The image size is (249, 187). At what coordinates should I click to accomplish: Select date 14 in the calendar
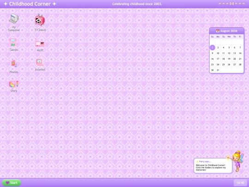click(240, 53)
